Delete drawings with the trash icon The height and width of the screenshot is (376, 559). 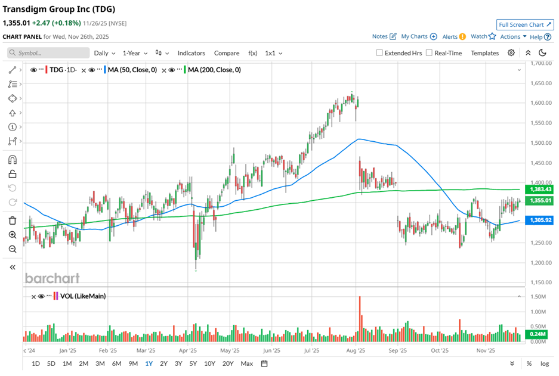coord(12,220)
